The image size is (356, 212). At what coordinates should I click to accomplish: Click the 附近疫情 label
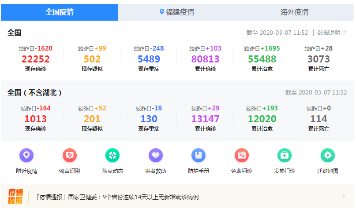click(26, 171)
